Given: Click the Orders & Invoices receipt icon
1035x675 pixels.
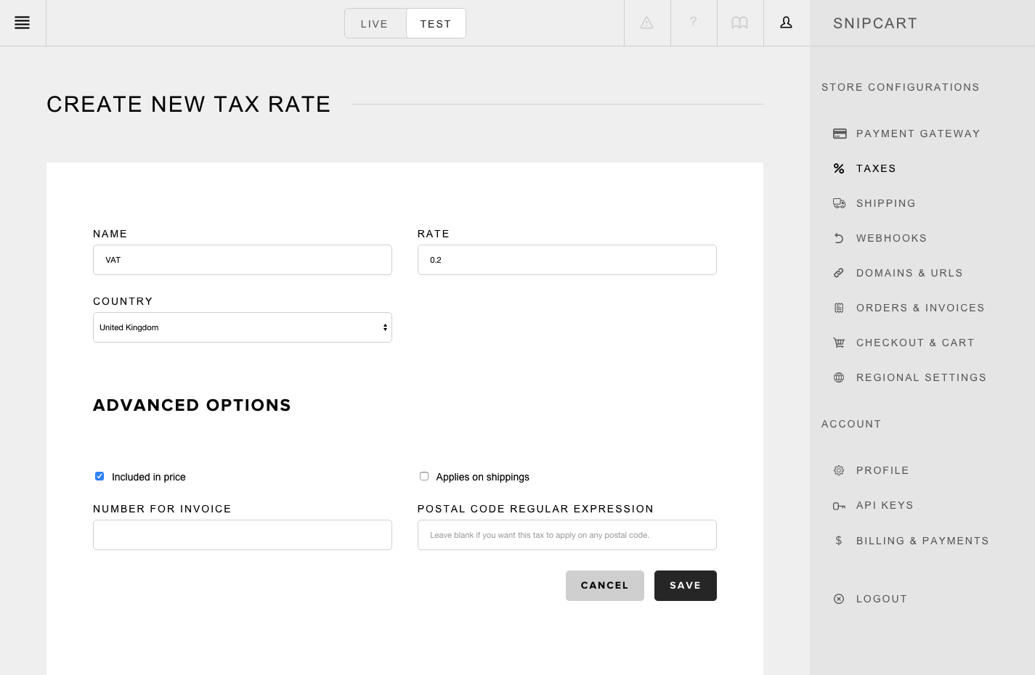Looking at the screenshot, I should [839, 308].
